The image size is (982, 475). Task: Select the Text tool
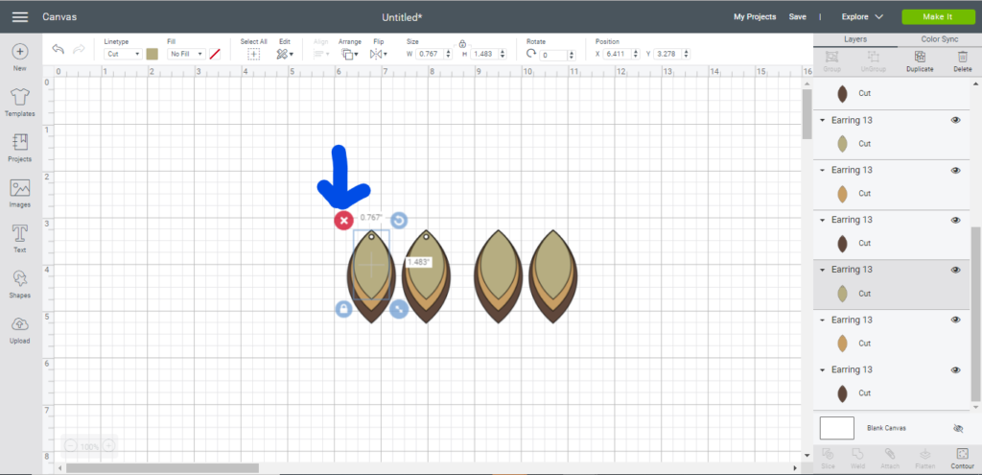(20, 239)
